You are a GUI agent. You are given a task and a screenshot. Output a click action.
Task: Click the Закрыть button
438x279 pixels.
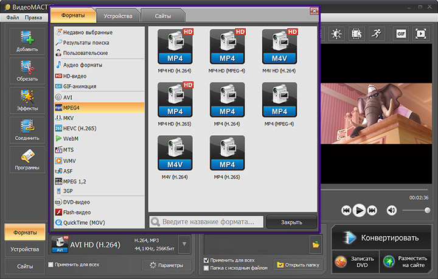pos(291,222)
